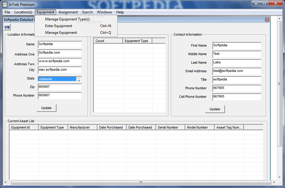This screenshot has height=188, width=285.
Task: Click the Middle Name field
Action: click(x=237, y=54)
